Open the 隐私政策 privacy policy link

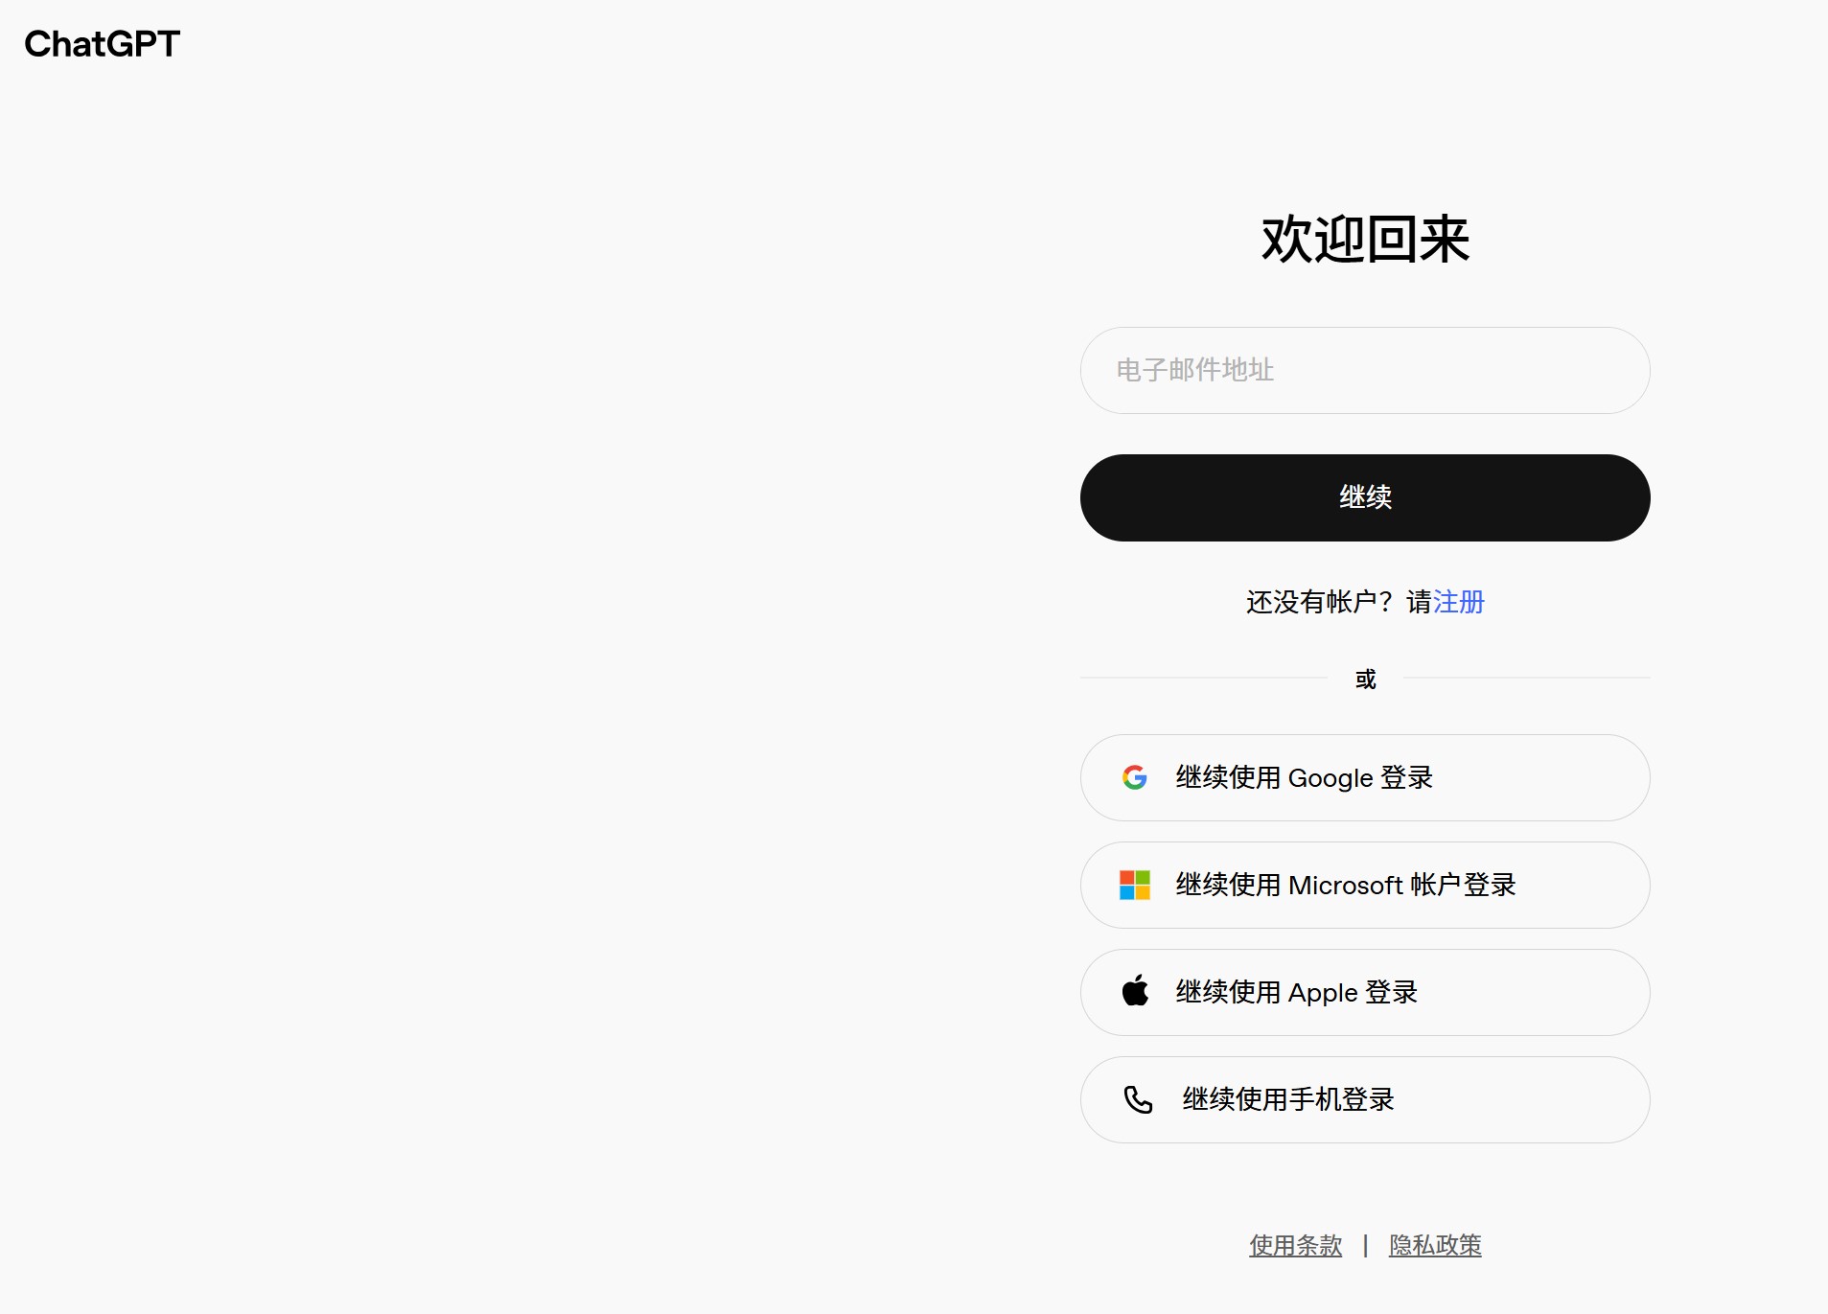(1435, 1245)
